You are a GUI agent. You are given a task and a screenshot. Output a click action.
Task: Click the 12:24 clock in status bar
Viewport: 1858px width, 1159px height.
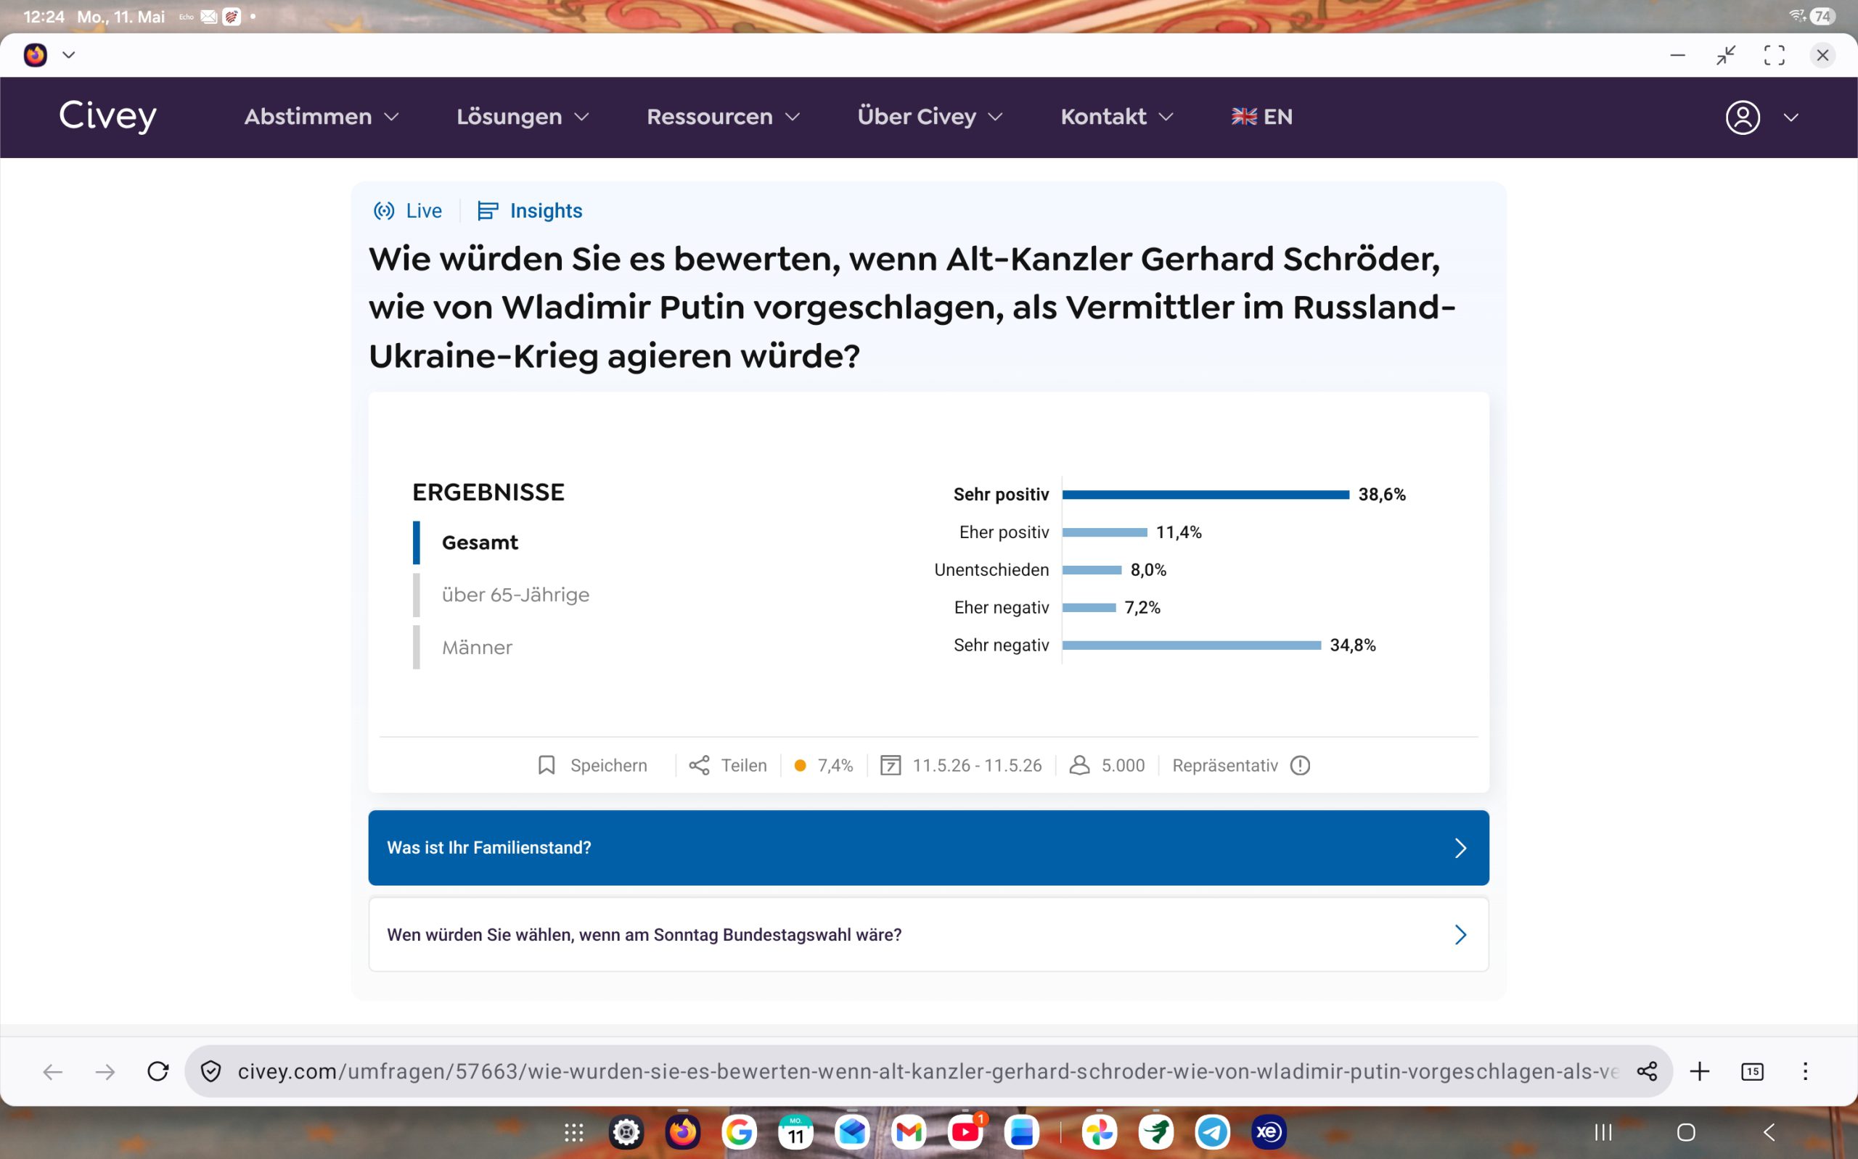pyautogui.click(x=44, y=16)
